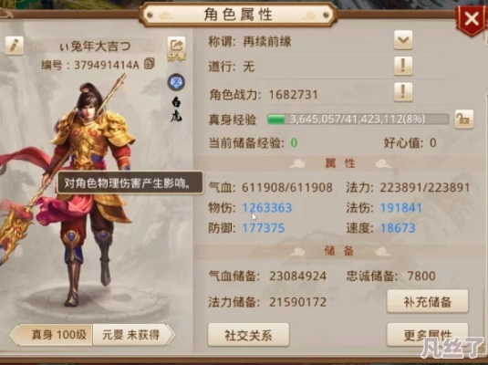The height and width of the screenshot is (365, 488).
Task: Toggle the experience lock icon
Action: click(463, 119)
